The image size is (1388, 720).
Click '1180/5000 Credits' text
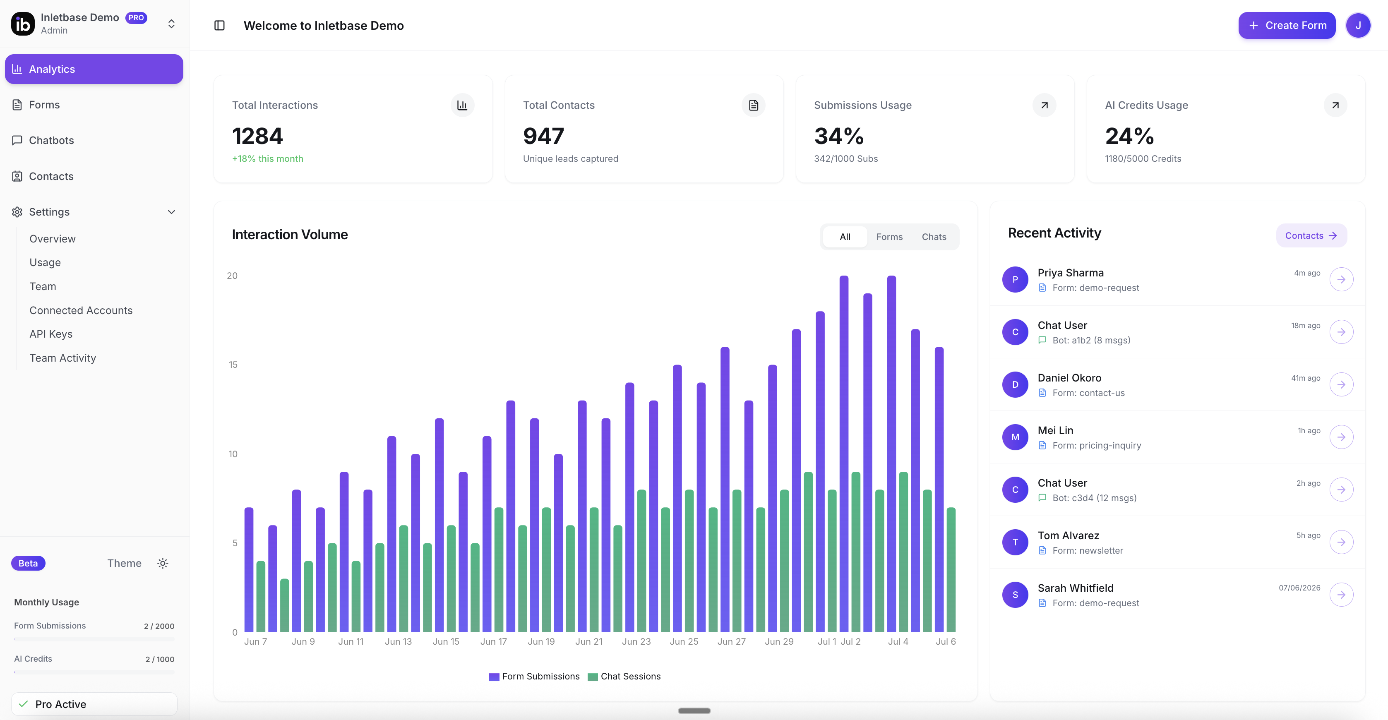tap(1143, 158)
